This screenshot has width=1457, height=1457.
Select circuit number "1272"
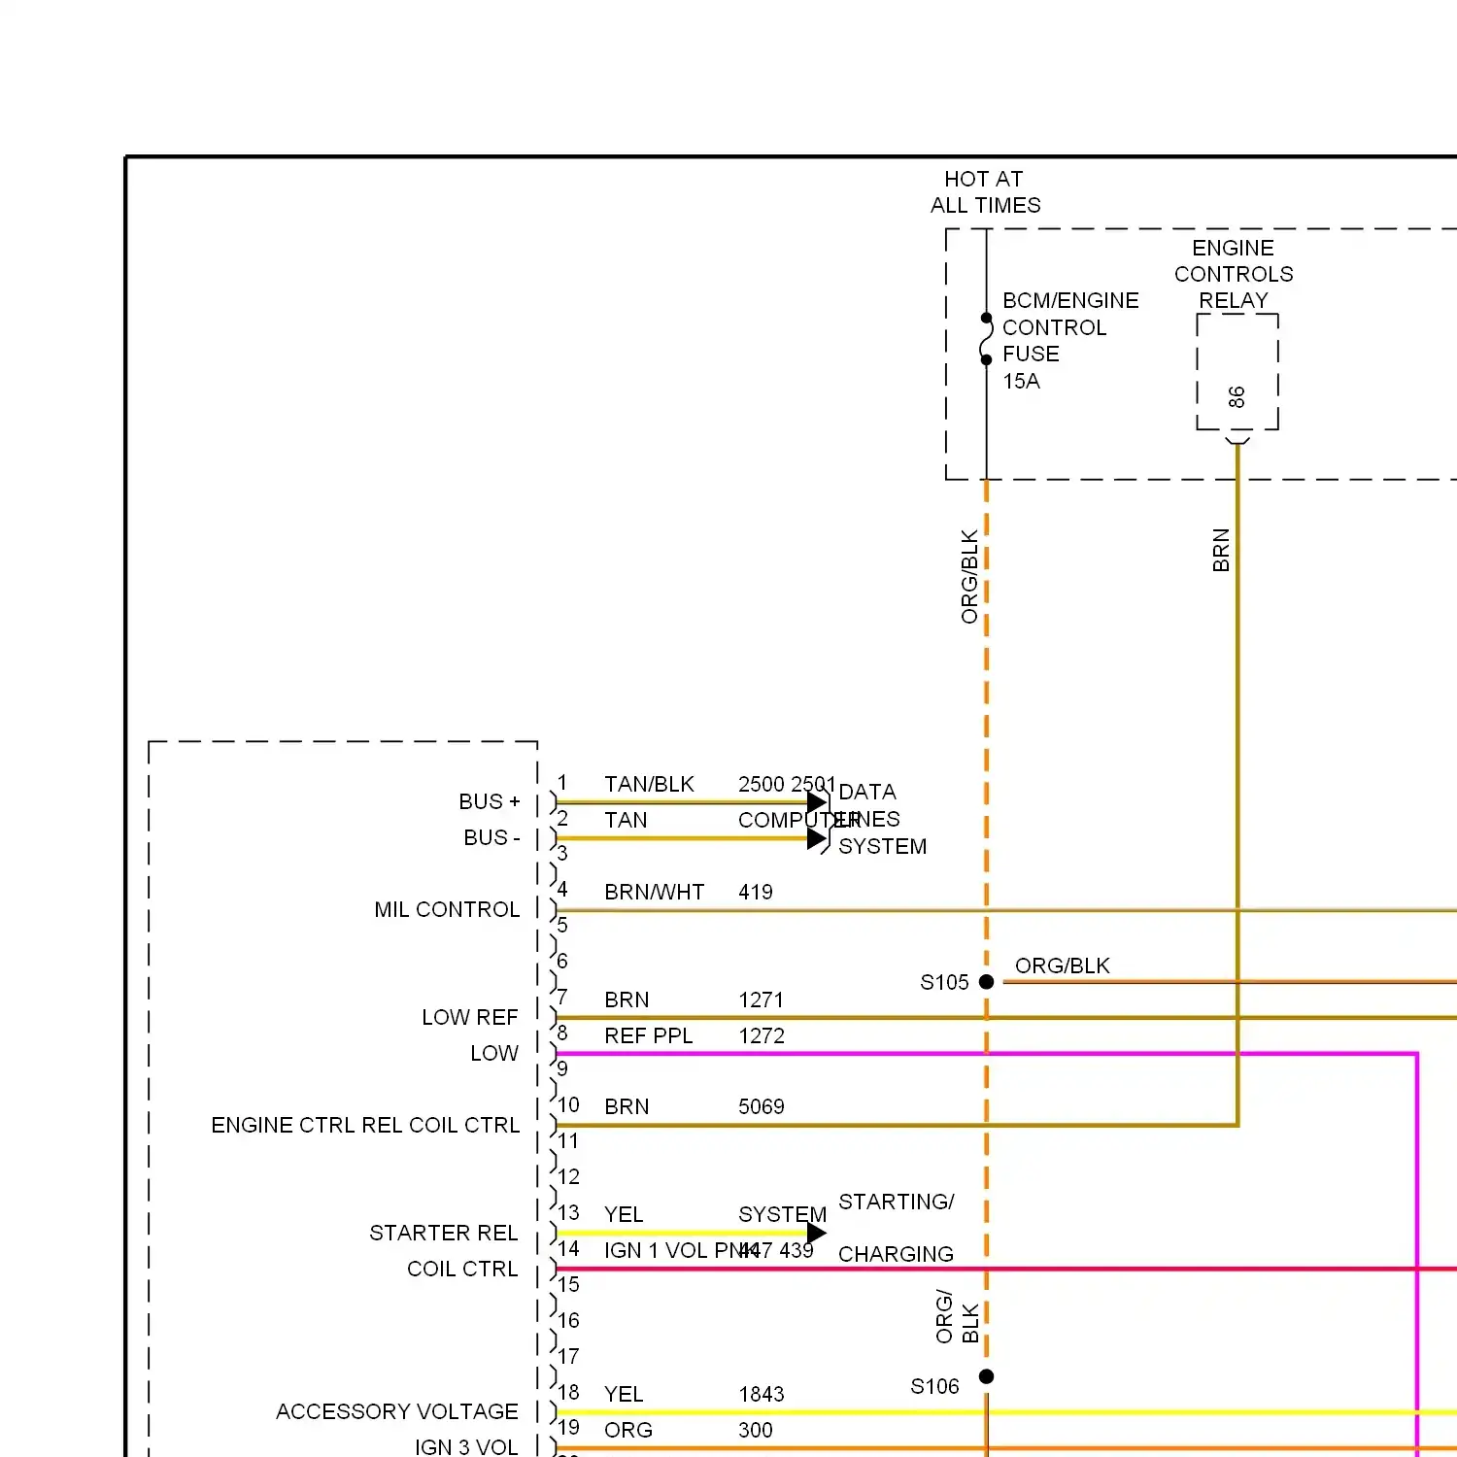pos(762,1035)
